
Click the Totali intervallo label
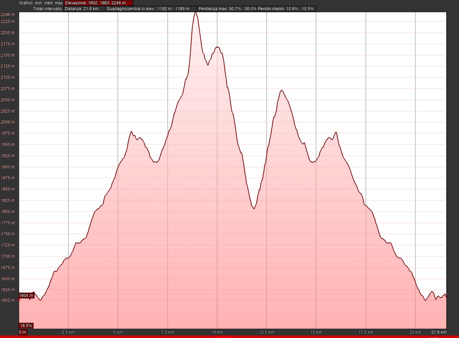coord(48,8)
